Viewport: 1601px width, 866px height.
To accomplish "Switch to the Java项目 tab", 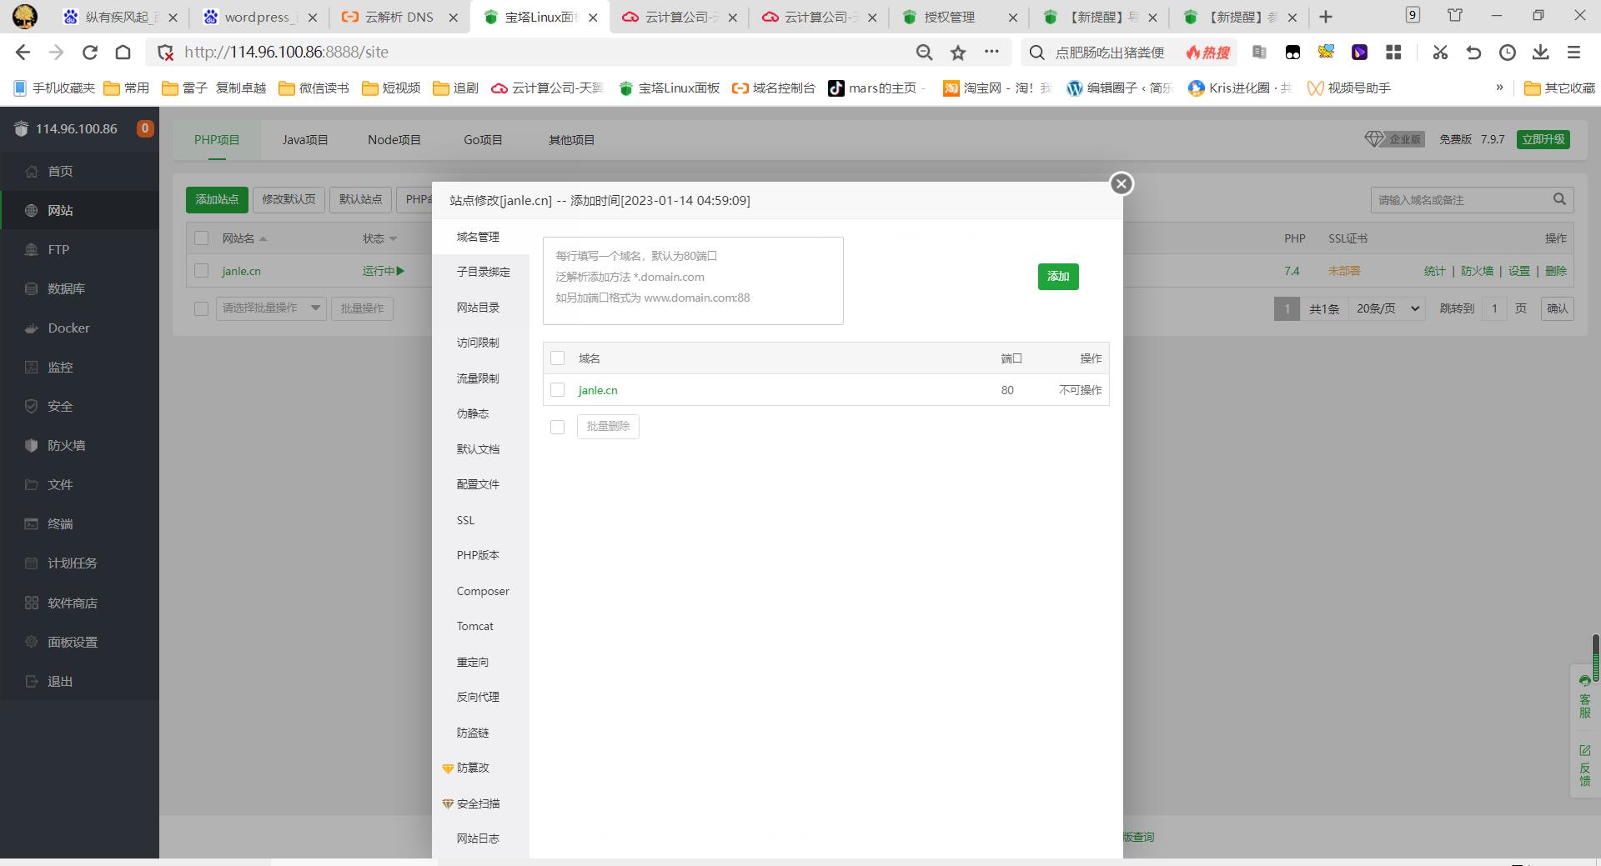I will coord(304,140).
